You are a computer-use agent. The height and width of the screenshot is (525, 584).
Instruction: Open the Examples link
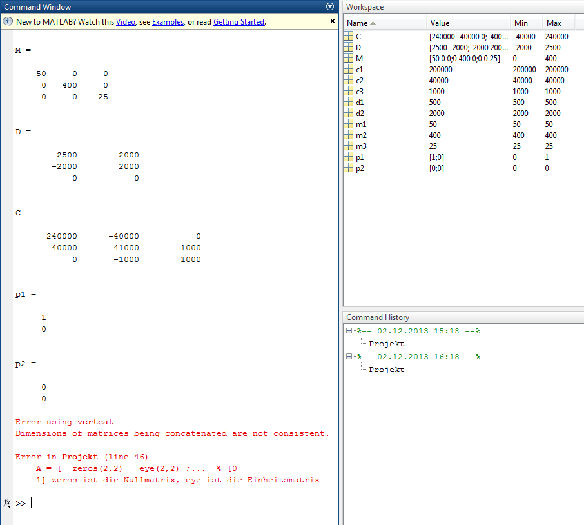(168, 22)
